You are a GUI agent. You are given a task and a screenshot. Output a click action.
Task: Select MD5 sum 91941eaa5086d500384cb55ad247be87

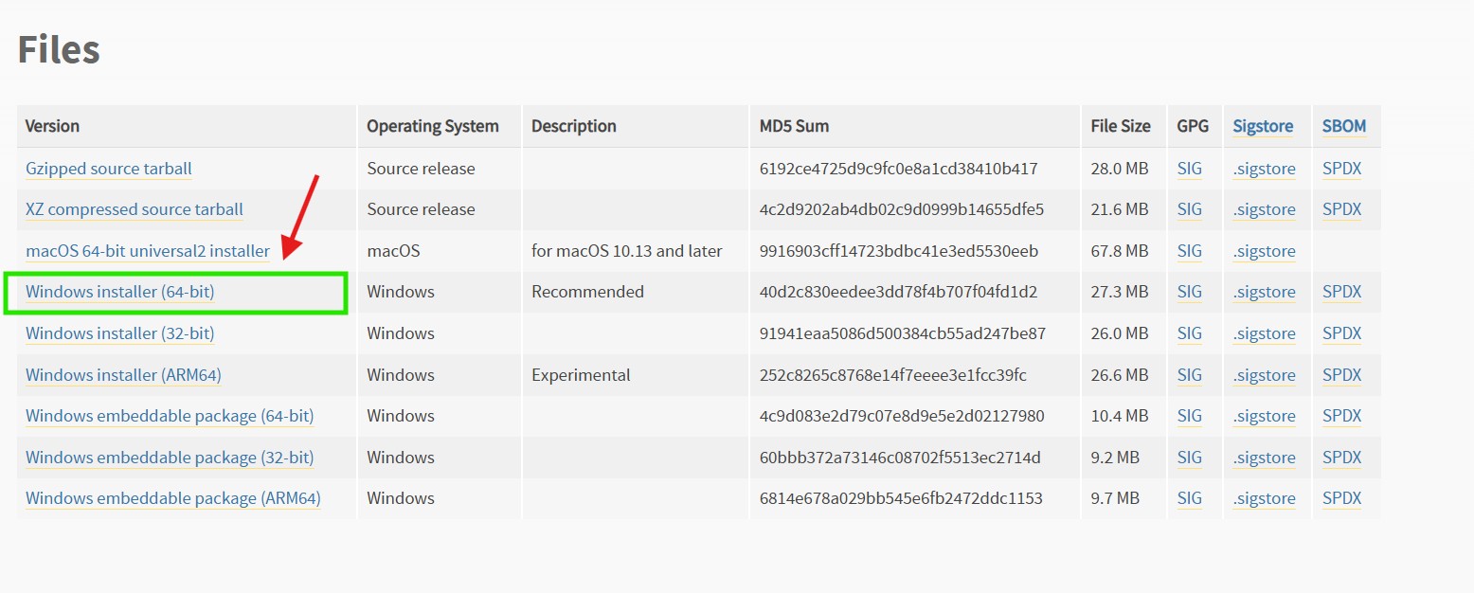903,333
